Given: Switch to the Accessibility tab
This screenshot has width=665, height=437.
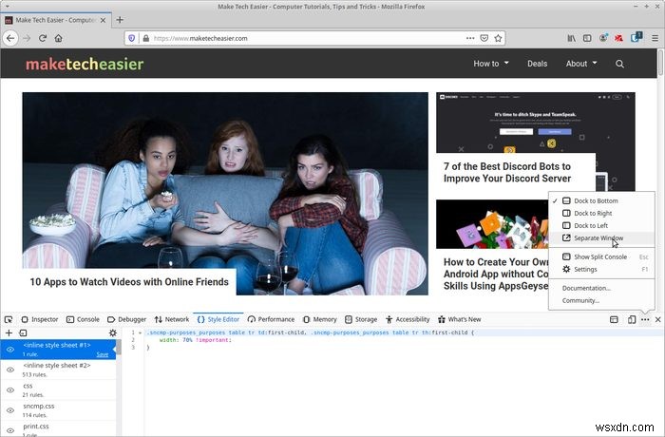Looking at the screenshot, I should (x=408, y=319).
